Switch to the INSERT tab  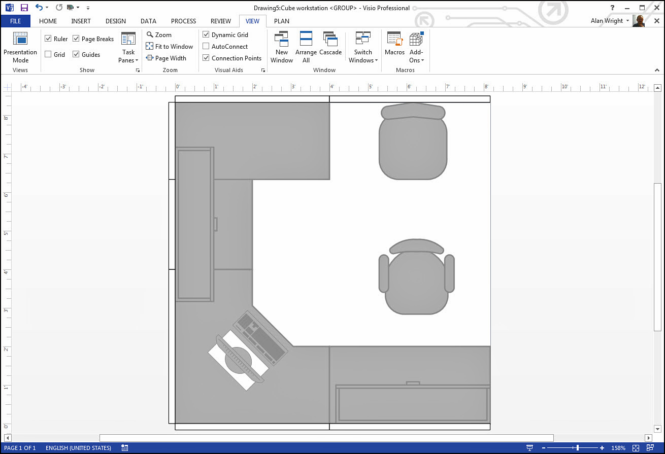pyautogui.click(x=81, y=21)
